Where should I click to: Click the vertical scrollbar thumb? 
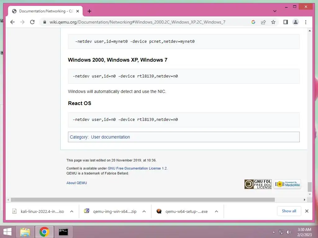pos(310,187)
